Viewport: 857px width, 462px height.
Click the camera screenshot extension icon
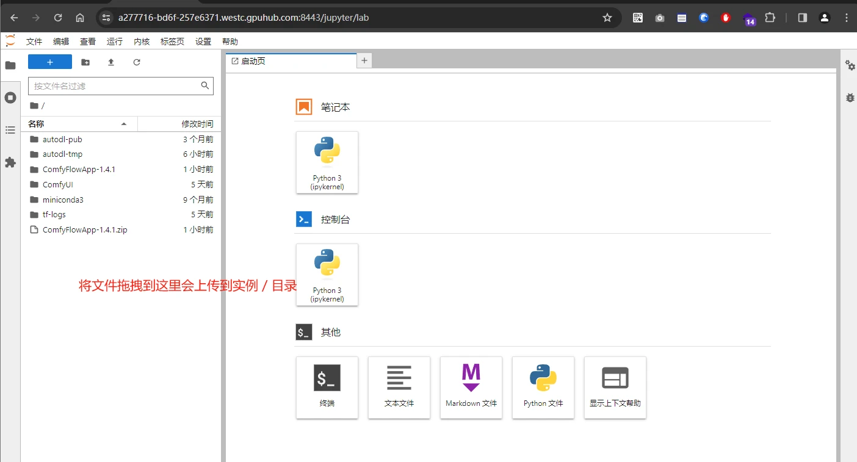click(x=660, y=18)
